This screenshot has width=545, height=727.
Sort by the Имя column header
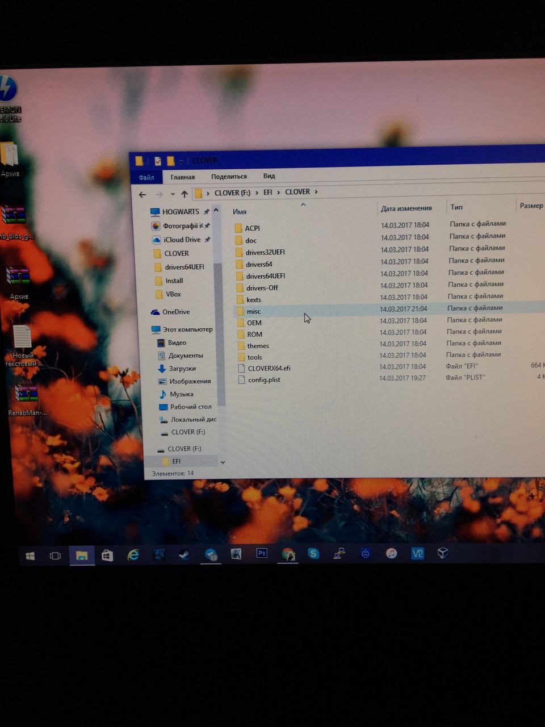(240, 211)
